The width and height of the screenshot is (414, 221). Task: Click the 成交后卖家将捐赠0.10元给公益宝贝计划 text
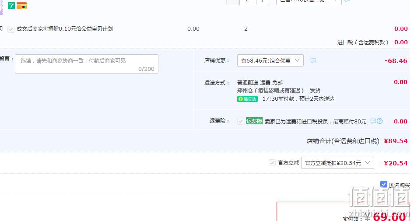pos(65,29)
